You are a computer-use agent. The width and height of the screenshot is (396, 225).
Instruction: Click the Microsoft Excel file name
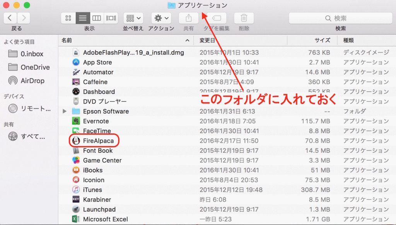point(106,219)
